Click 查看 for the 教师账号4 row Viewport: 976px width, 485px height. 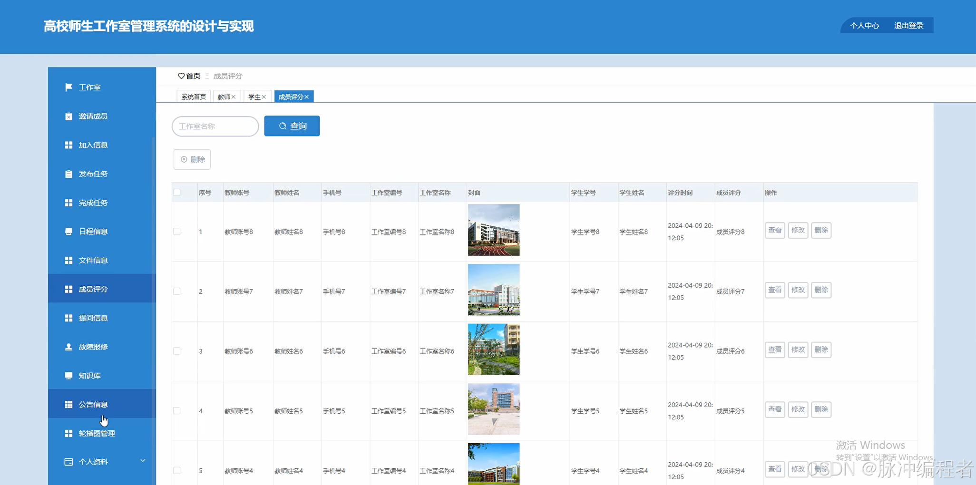[775, 469]
